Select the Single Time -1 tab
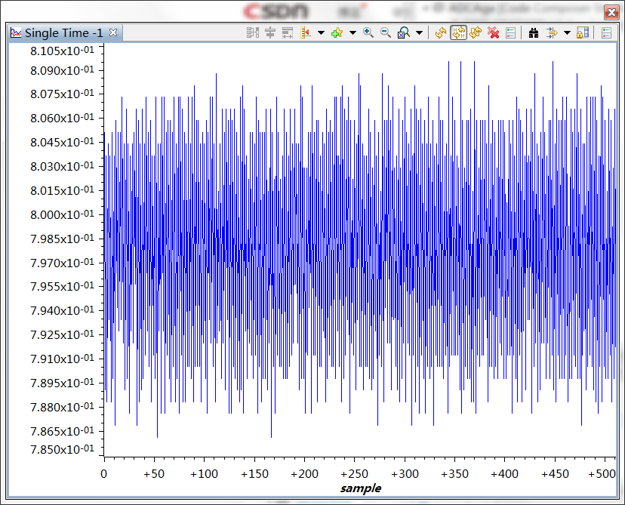Image resolution: width=625 pixels, height=505 pixels. [63, 32]
